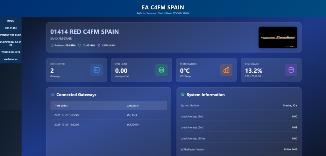
Task: Click the terminal icon in Connected card
Action: coord(96,70)
